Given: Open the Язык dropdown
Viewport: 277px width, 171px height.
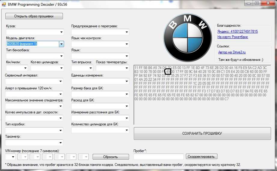Looking at the screenshot, I should click(x=100, y=56).
